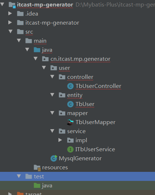Image resolution: width=155 pixels, height=195 pixels.
Task: Click the src folder icon
Action: (x=20, y=31)
